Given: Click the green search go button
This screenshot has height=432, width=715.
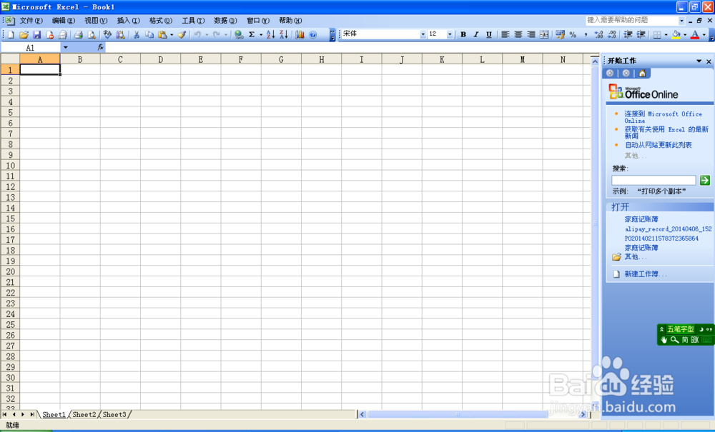Looking at the screenshot, I should tap(704, 180).
